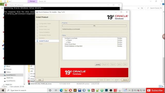The height and width of the screenshot is (93, 165).
Task: Click the Prepare sub-step status row
Action: point(94,40)
